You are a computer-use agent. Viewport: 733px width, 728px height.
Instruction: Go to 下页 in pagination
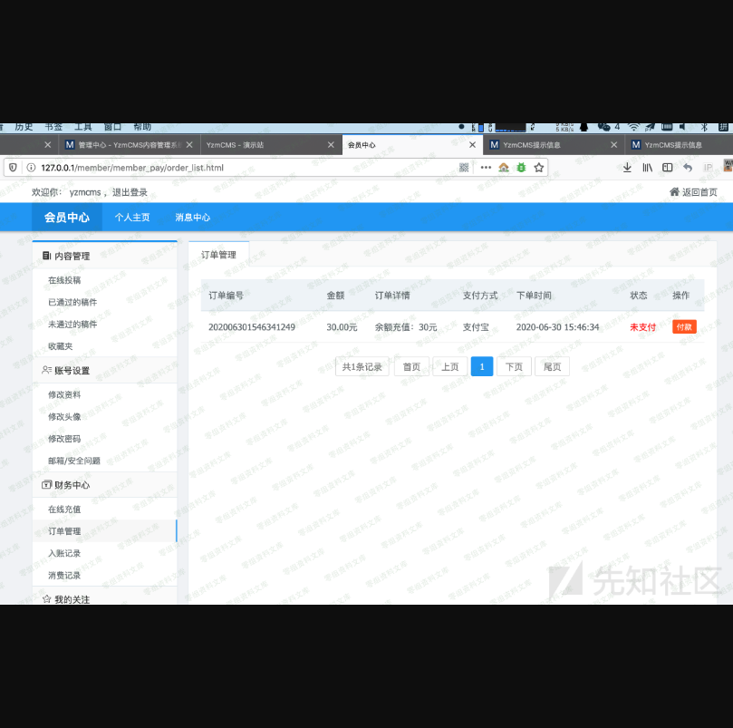click(514, 367)
